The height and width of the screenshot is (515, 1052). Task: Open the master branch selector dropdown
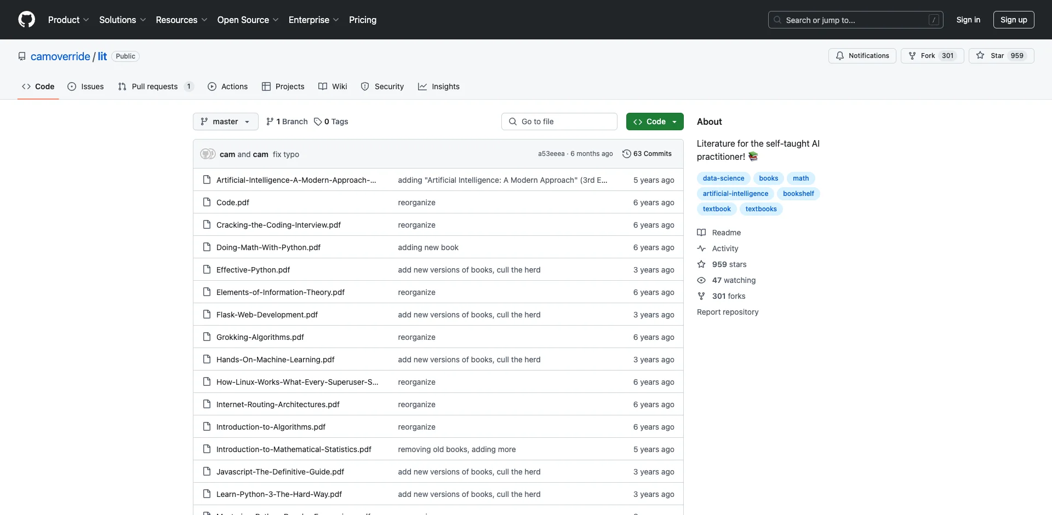coord(225,121)
